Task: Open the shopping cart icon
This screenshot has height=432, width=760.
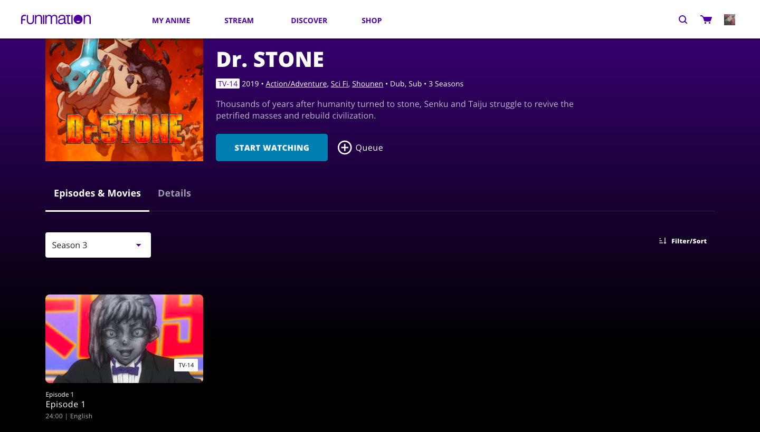Action: (x=706, y=20)
